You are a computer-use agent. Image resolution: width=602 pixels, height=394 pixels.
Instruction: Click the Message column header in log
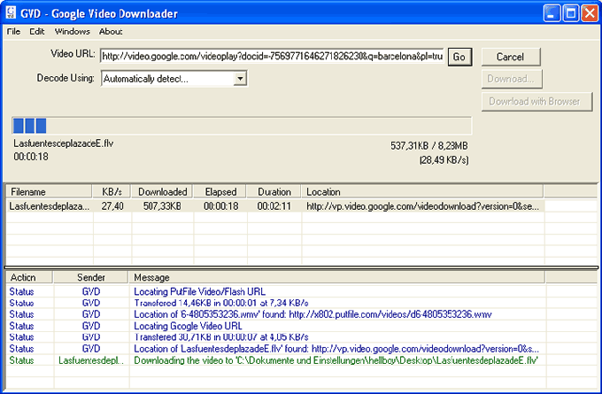[x=336, y=277]
